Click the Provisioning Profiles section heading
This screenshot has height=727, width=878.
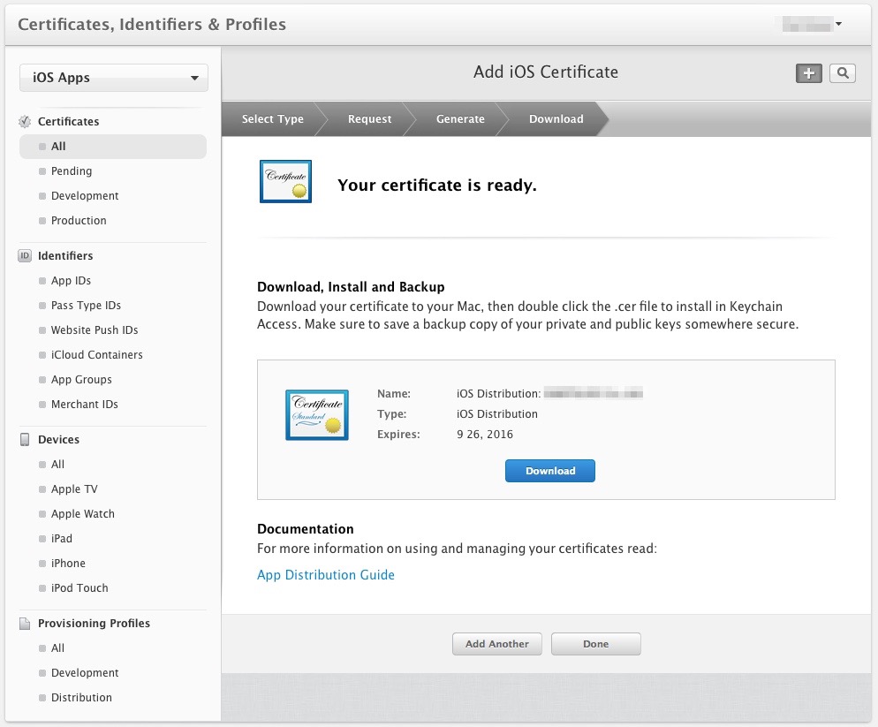(x=94, y=624)
